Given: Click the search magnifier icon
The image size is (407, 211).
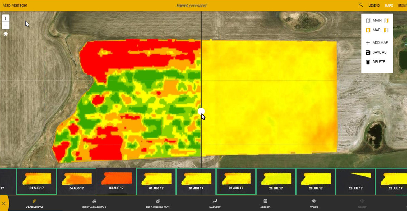Looking at the screenshot, I should [361, 5].
